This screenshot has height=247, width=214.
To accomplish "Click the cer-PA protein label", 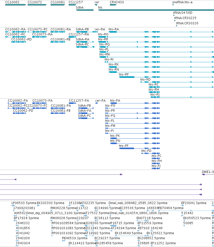I will [x=101, y=101].
